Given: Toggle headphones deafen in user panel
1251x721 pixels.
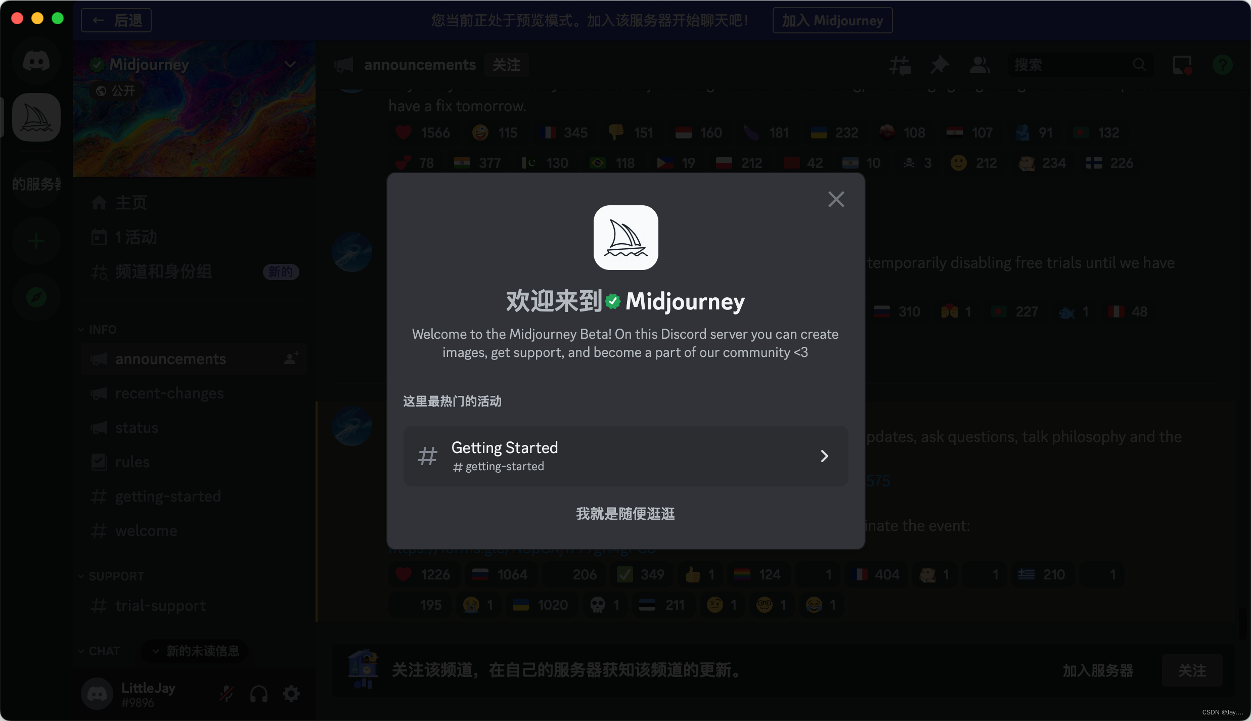Looking at the screenshot, I should point(259,694).
